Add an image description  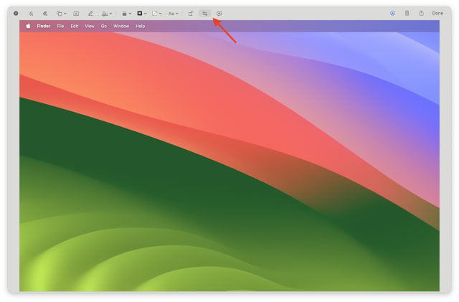(219, 13)
